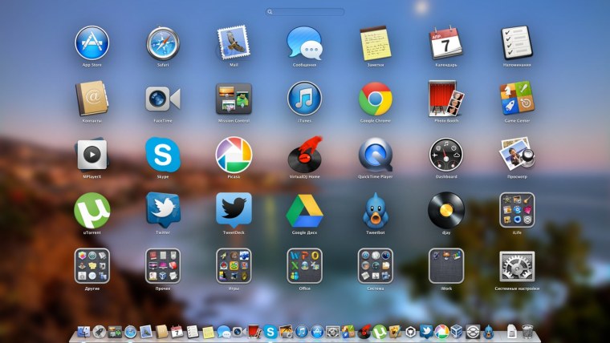The height and width of the screenshot is (343, 610).
Task: Launch the uTorrent app
Action: (91, 209)
